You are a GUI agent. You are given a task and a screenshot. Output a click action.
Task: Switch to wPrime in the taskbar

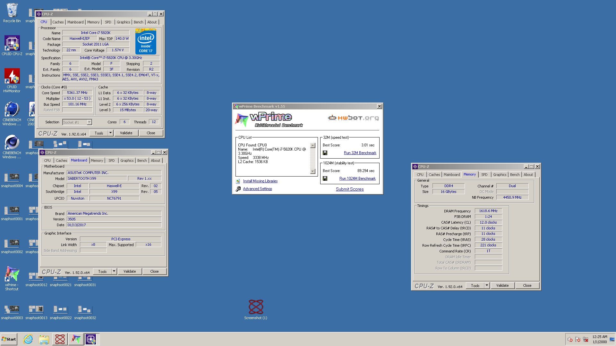[x=76, y=339]
